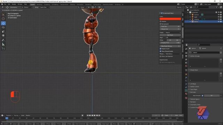Toggle Sphere viewport visibility eye icon
223x125 pixels.
[x=218, y=22]
